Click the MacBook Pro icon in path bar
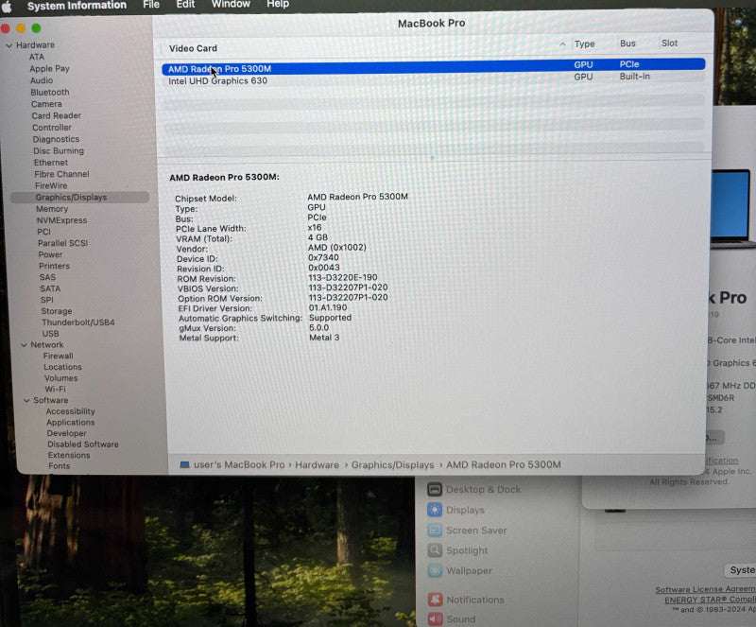The width and height of the screenshot is (756, 627). coord(184,465)
